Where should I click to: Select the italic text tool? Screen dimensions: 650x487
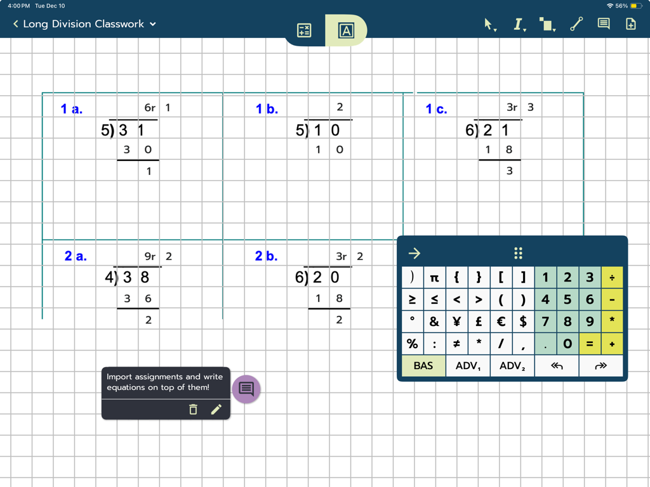517,23
